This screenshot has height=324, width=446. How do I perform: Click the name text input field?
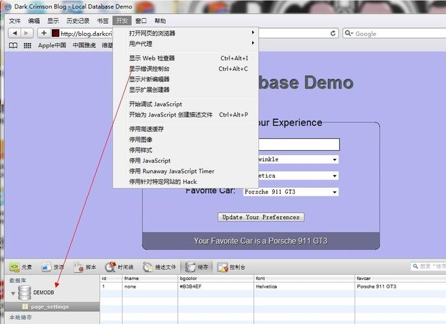click(299, 145)
